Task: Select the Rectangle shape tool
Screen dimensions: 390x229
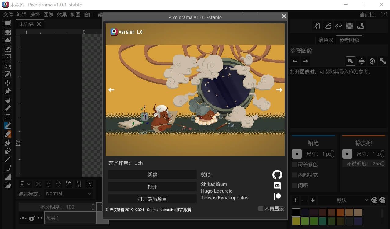Action: point(8,177)
